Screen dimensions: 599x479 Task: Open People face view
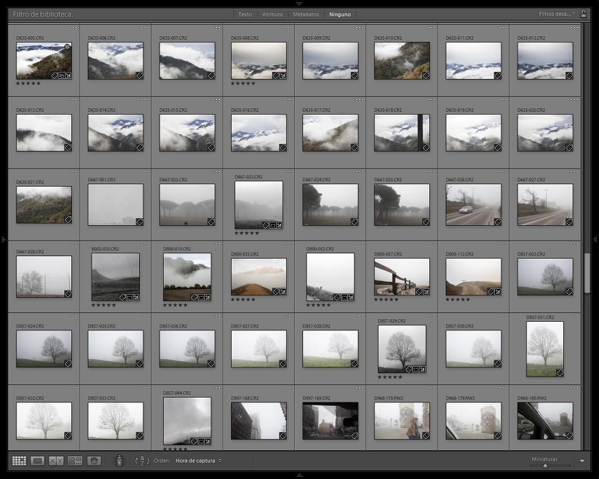[x=94, y=461]
